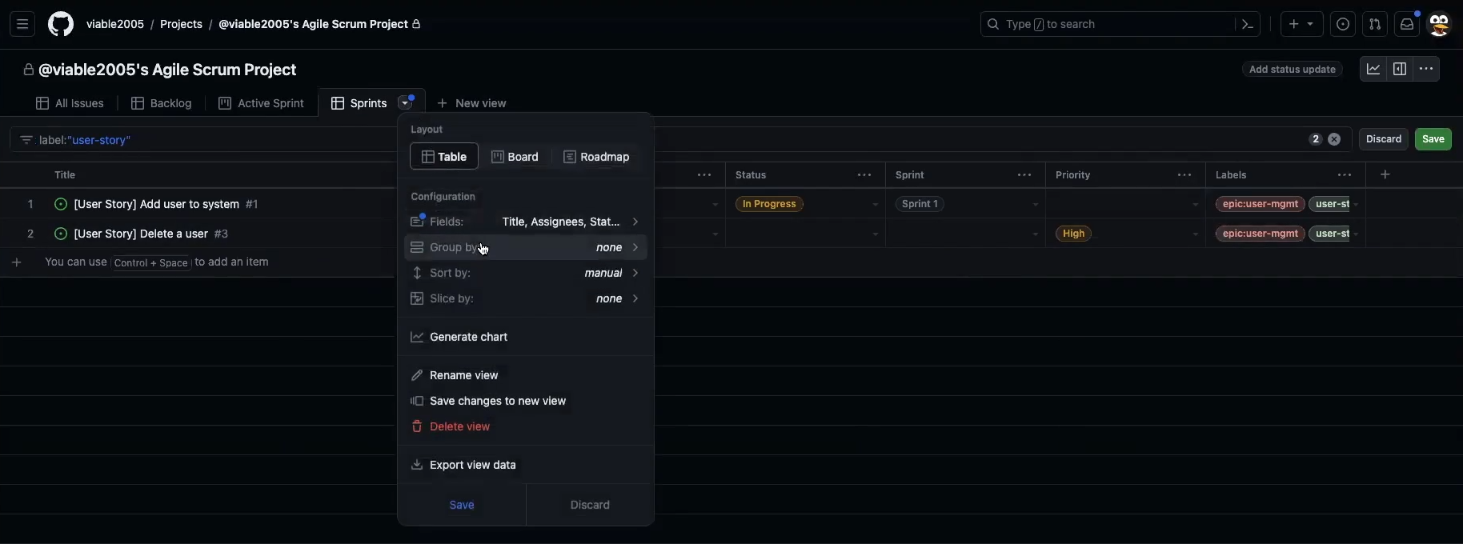Viewport: 1463px width, 544px height.
Task: Click Delete view in the menu
Action: [x=459, y=426]
